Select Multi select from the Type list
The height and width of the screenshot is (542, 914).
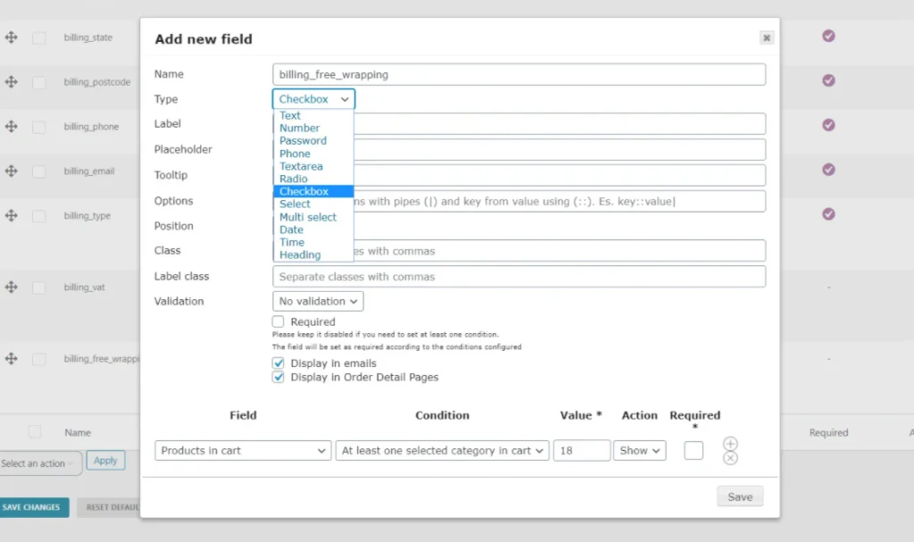(308, 217)
